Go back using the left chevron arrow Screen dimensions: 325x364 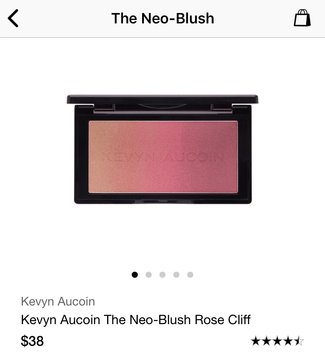pos(13,18)
